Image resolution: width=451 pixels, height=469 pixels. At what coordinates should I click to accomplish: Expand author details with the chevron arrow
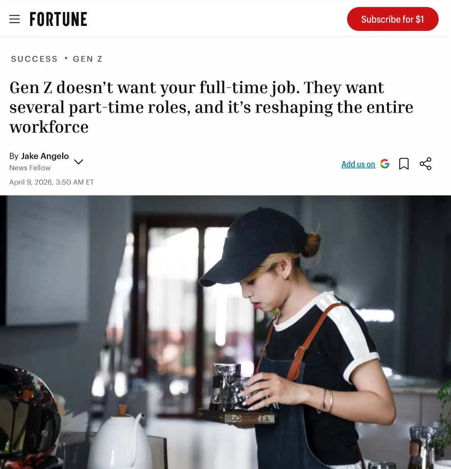(x=78, y=162)
